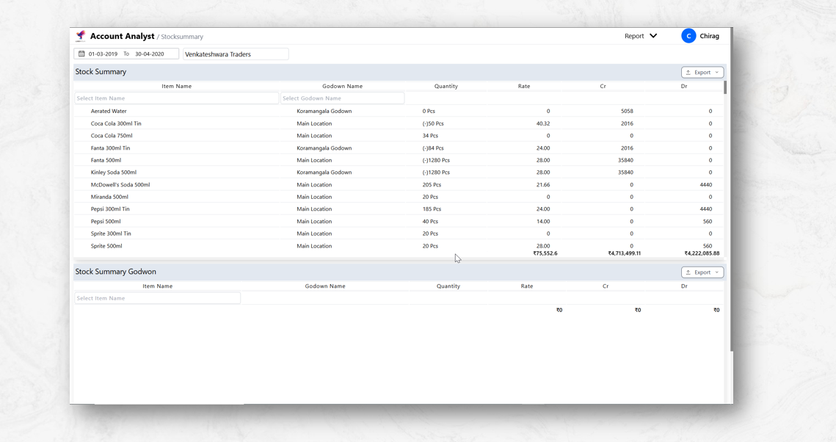Image resolution: width=836 pixels, height=442 pixels.
Task: Focus Select Item Name filter in top table
Action: (x=176, y=98)
